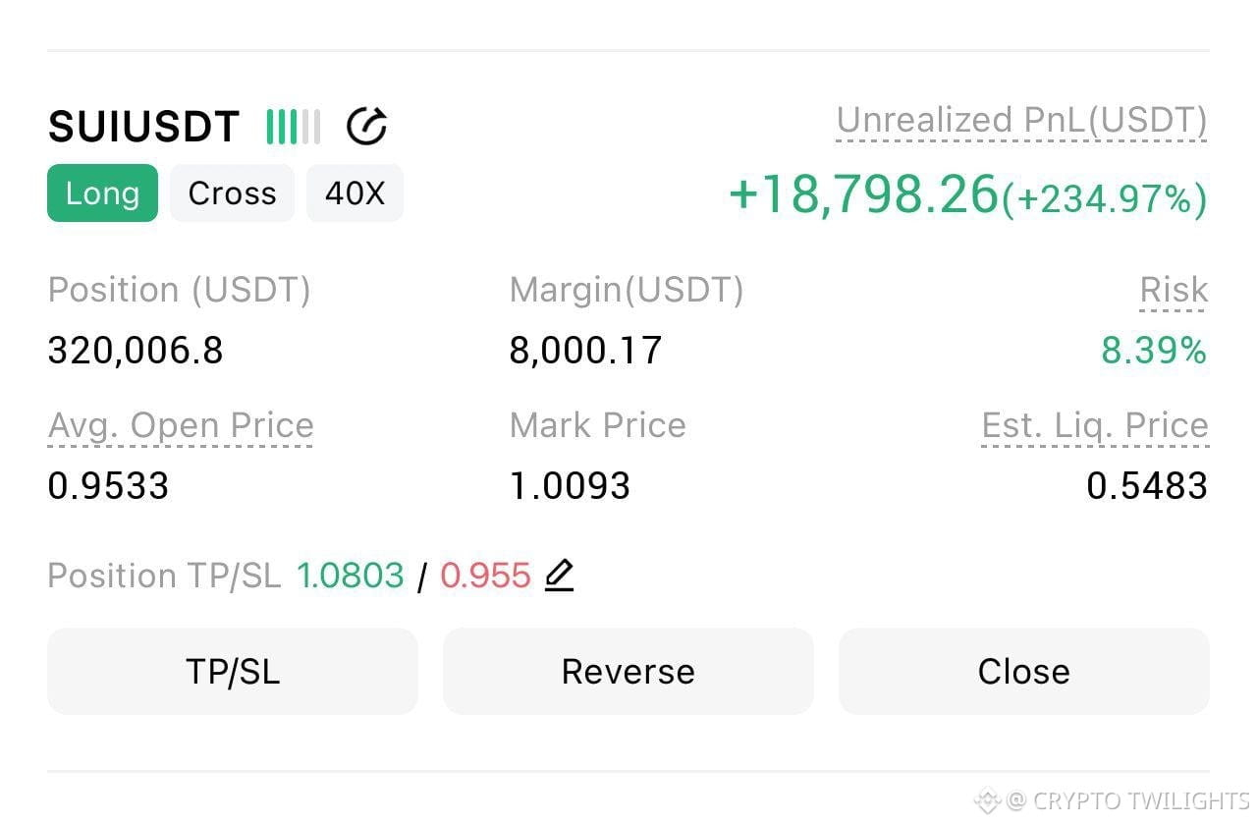The image size is (1257, 825).
Task: Click the 8.39% risk percentage
Action: point(1154,351)
